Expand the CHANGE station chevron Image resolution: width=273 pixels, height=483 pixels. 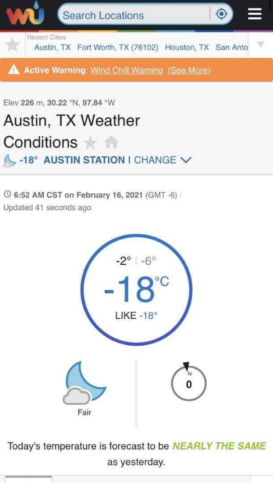pos(185,160)
